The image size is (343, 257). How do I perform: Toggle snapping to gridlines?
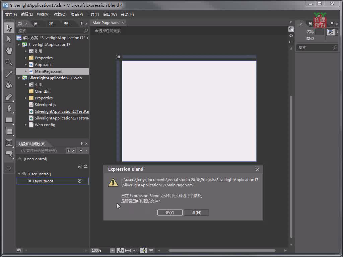pos(136,250)
